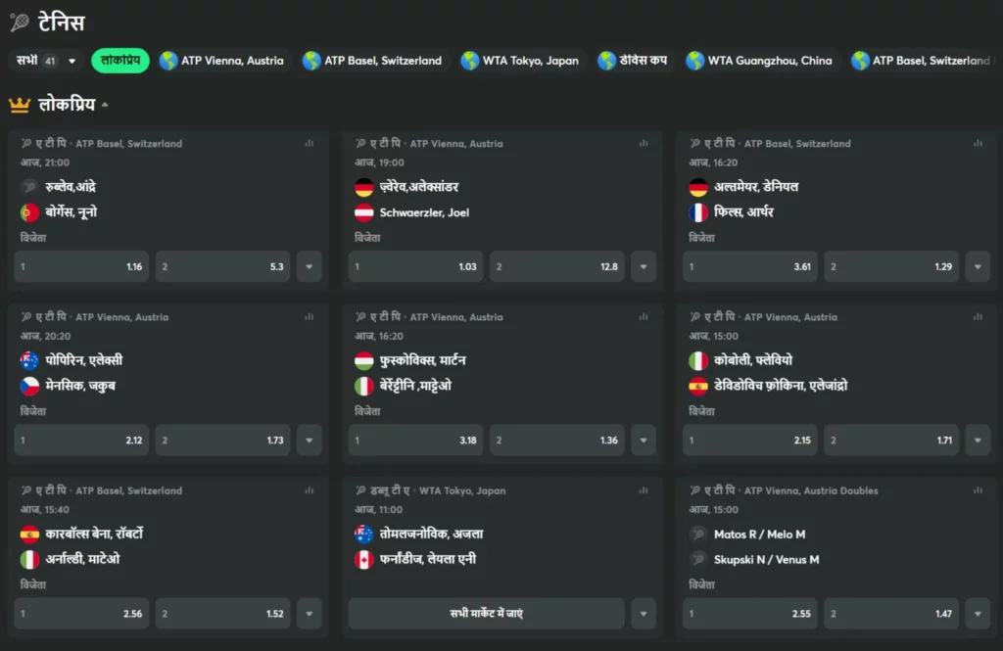1003x651 pixels.
Task: Click the tennis racket icon beside the page title
Action: coord(19,23)
